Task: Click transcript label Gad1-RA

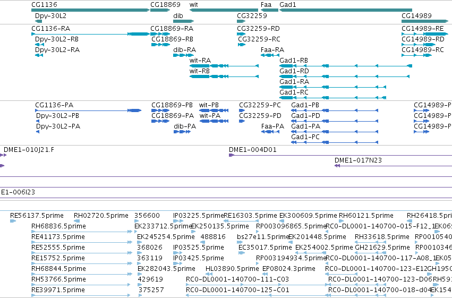Action: coord(294,82)
